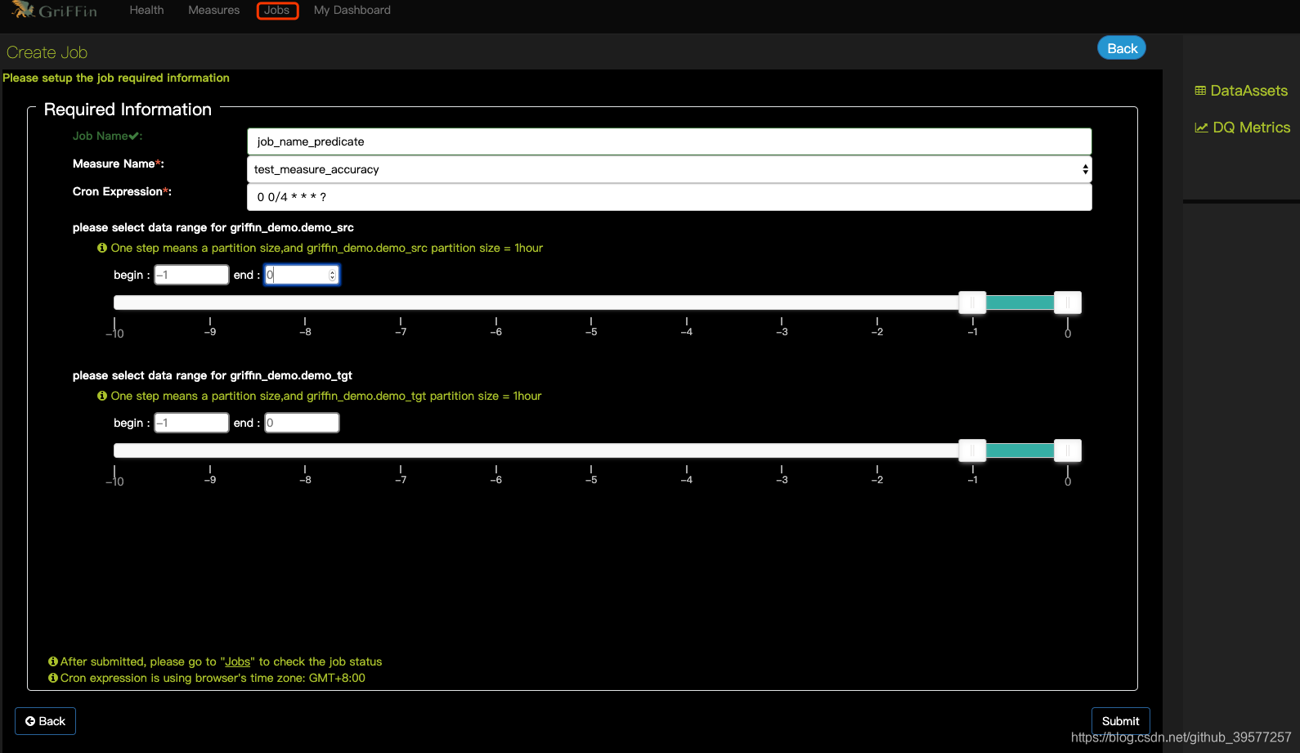
Task: Click the info icon beside 'After submitted' note
Action: (53, 661)
